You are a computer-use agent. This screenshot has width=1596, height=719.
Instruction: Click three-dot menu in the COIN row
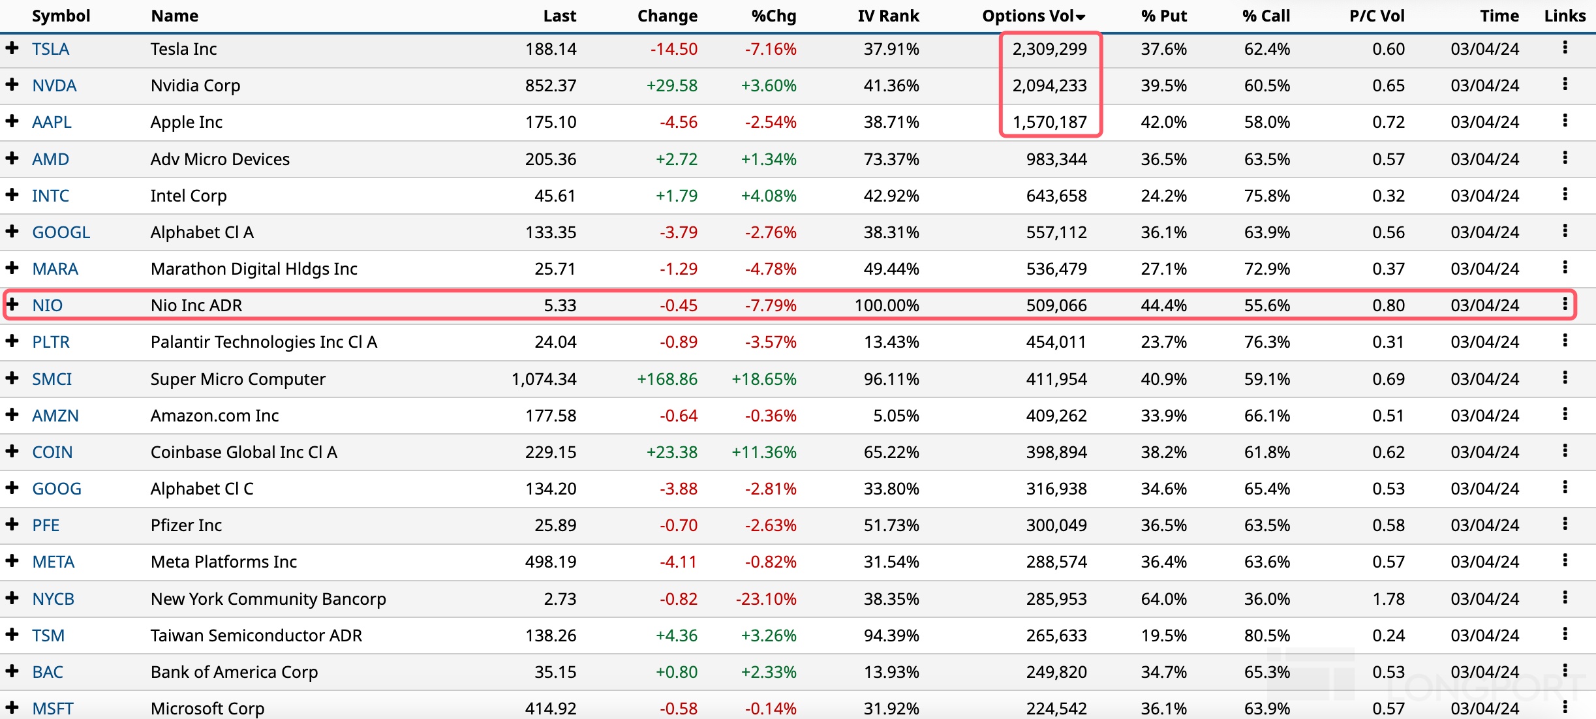tap(1565, 451)
